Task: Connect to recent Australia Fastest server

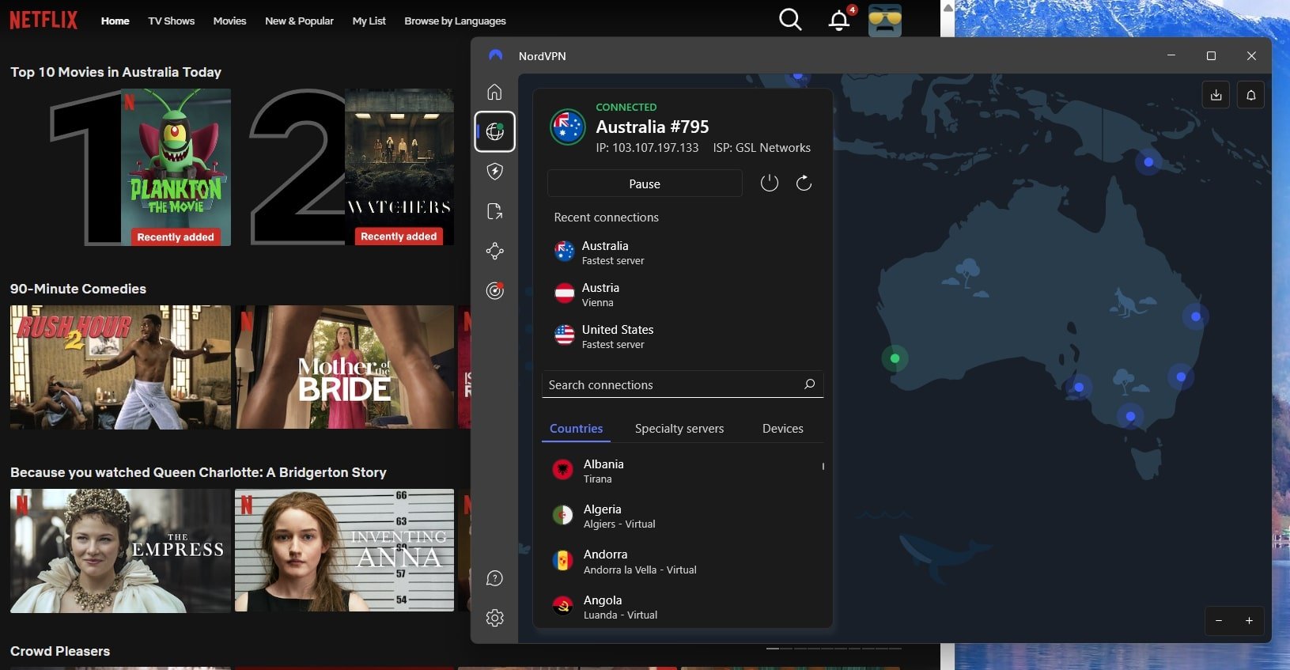Action: [x=683, y=252]
